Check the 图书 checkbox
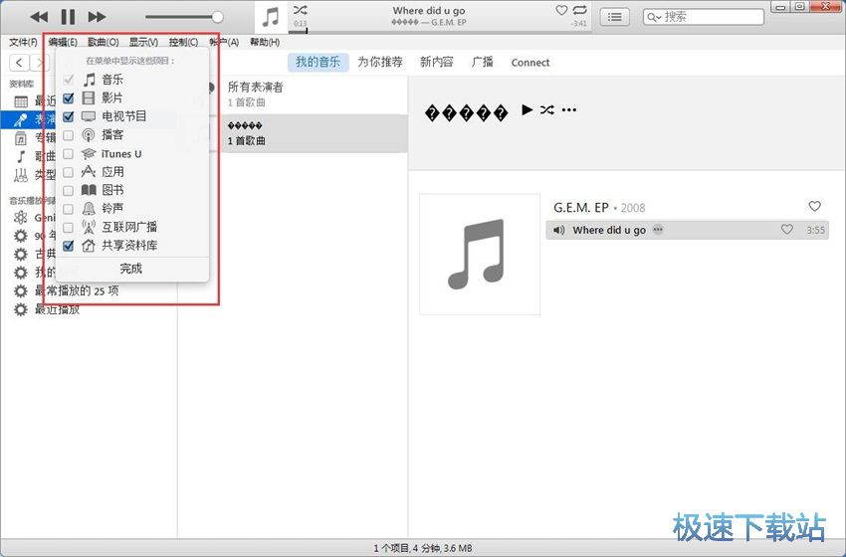846x557 pixels. click(68, 190)
